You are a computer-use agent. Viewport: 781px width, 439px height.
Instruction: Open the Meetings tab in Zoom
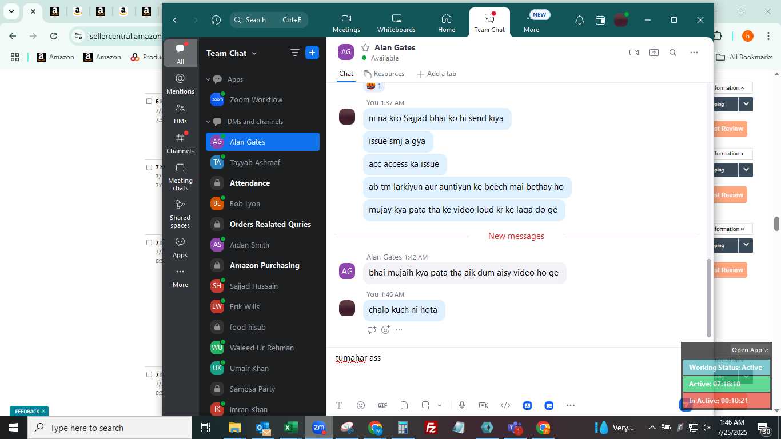coord(346,23)
